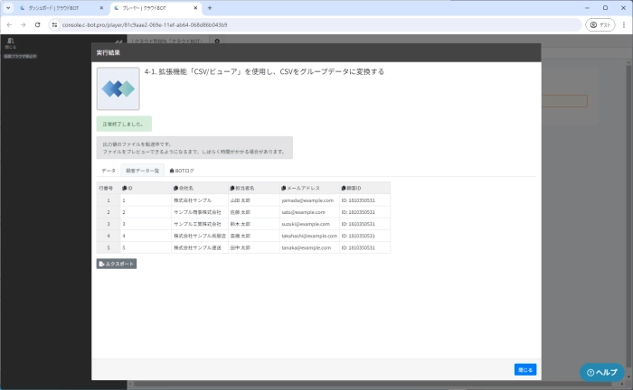The height and width of the screenshot is (390, 633).
Task: Click the browser back arrow
Action: 9,24
